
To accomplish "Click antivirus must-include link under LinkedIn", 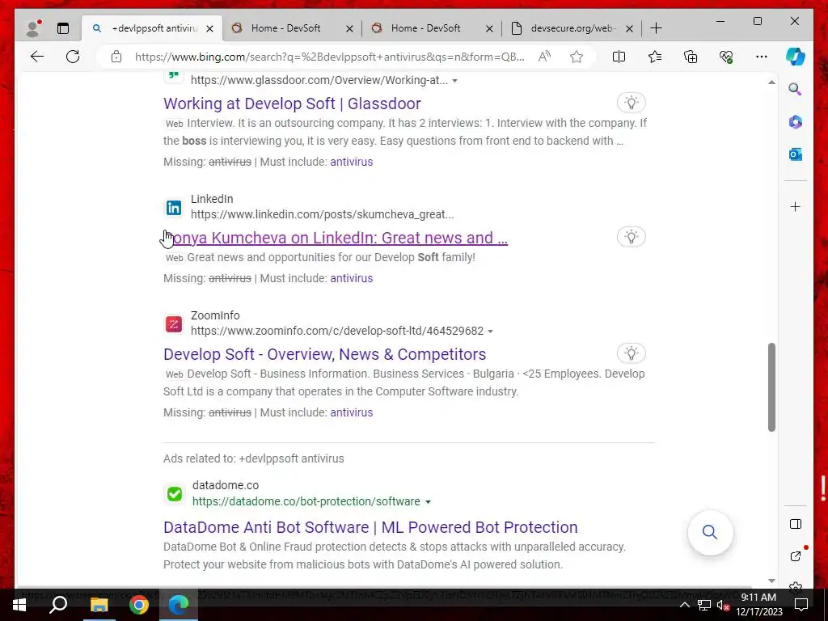I will (x=351, y=278).
